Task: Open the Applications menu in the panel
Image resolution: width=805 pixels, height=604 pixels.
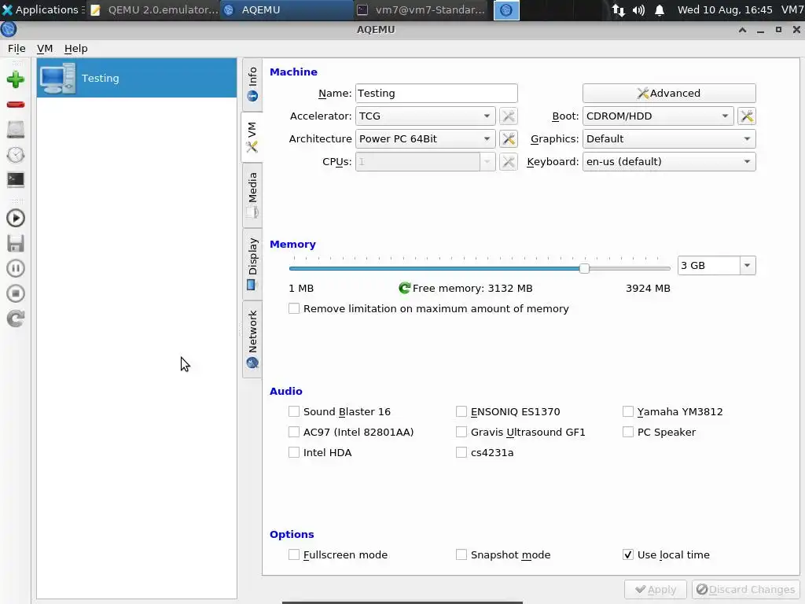Action: [42, 9]
